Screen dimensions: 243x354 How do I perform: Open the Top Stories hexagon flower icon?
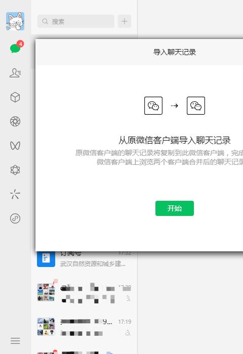click(15, 170)
